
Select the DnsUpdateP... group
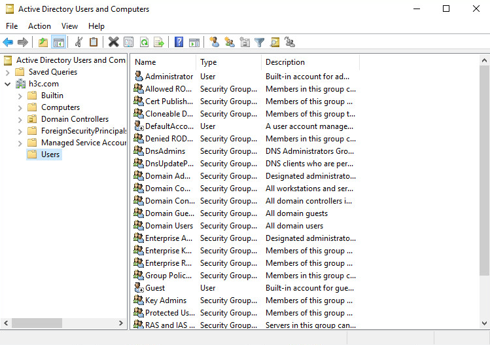coord(169,164)
